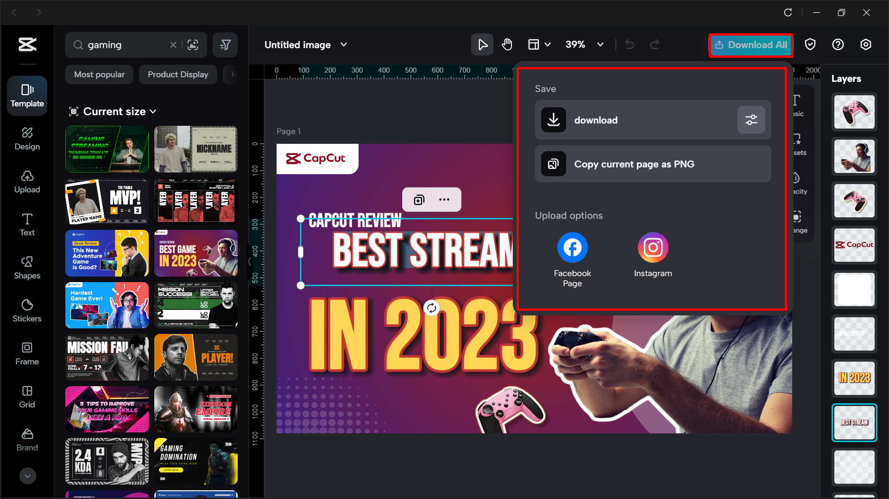Click the CapCut logo icon
The width and height of the screenshot is (889, 499).
click(27, 45)
